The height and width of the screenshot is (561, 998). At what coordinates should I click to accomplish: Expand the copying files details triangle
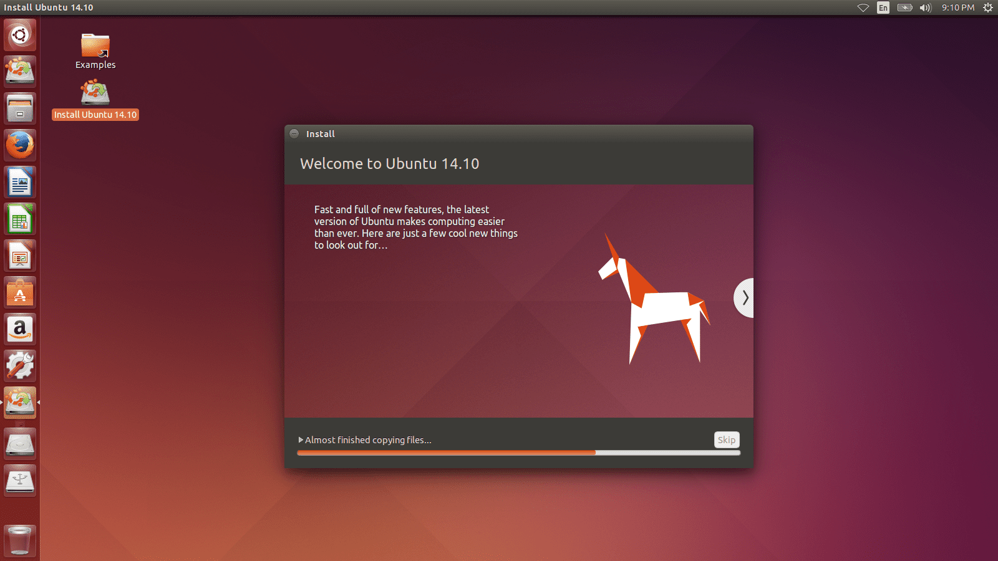[x=301, y=440]
